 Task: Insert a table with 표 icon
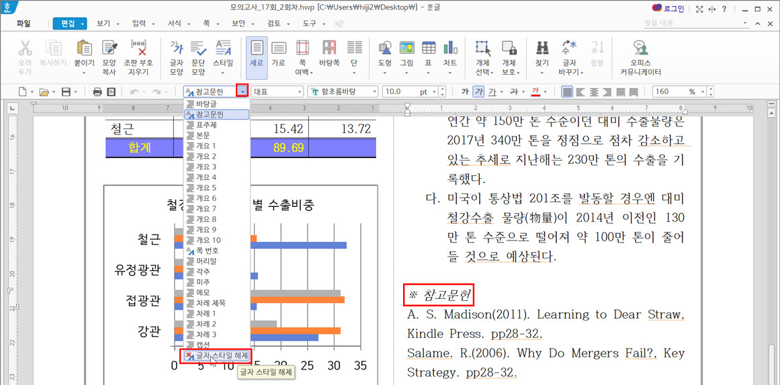[x=429, y=58]
